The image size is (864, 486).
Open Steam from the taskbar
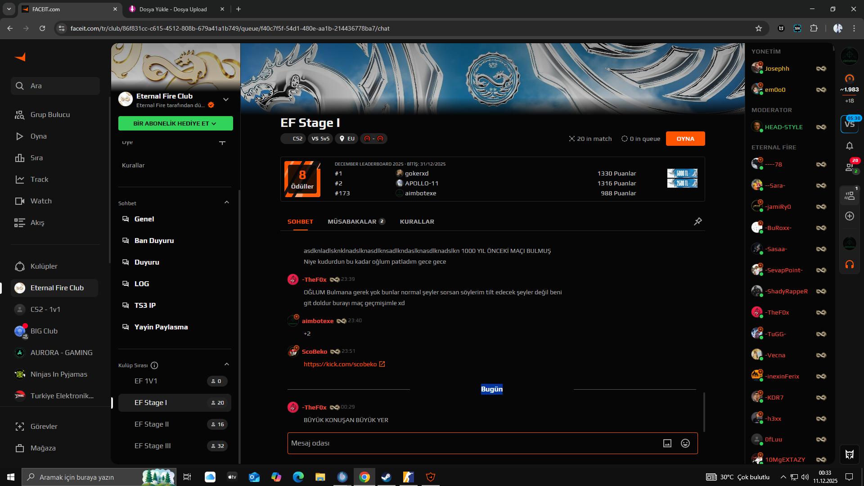click(x=386, y=477)
